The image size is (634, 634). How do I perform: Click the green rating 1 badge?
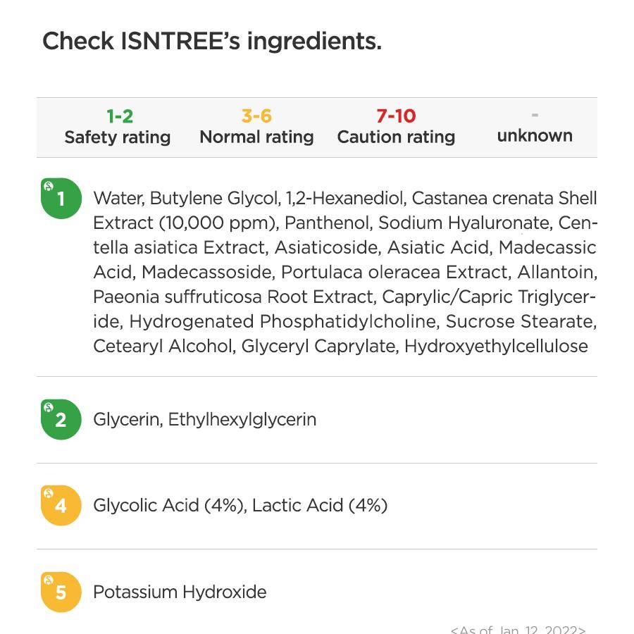pyautogui.click(x=61, y=198)
